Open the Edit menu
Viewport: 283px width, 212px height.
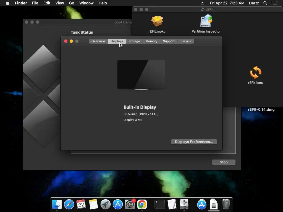(47, 3)
